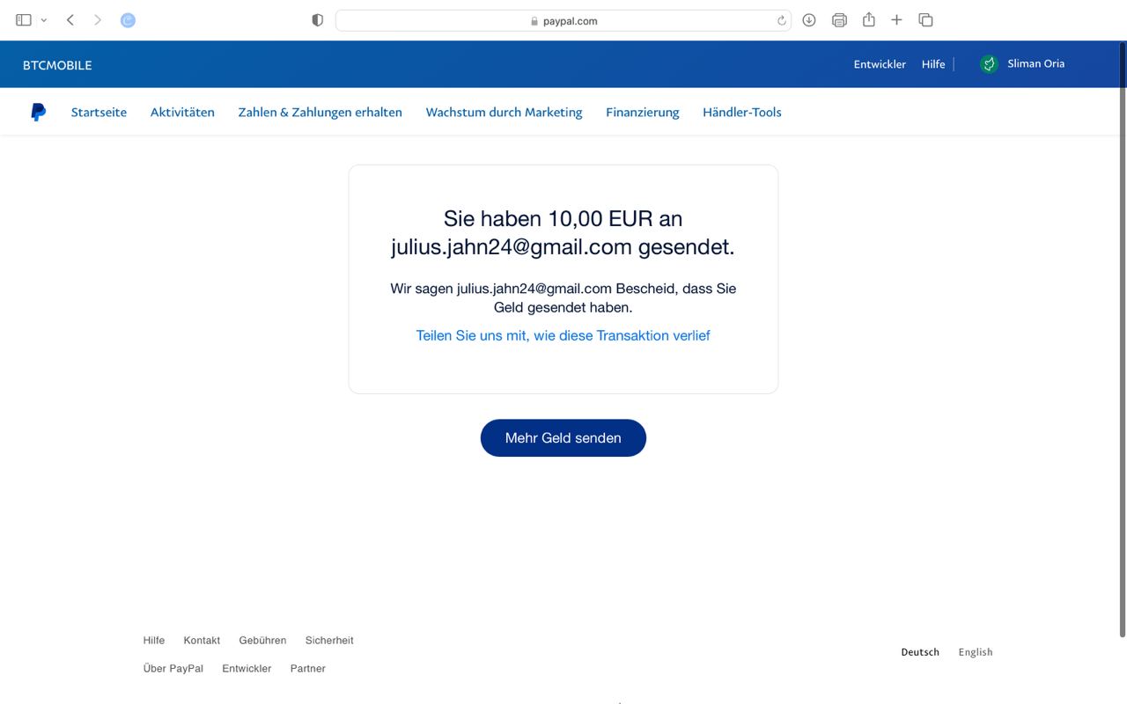
Task: Click the paypal.com address bar
Action: 563,21
